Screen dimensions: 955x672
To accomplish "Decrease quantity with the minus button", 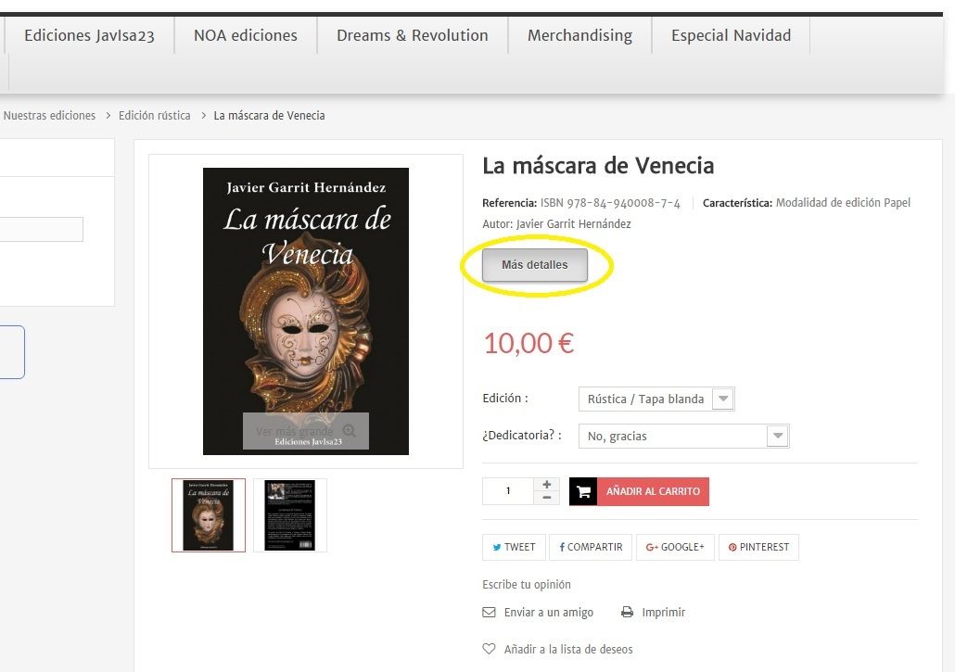I will pos(546,498).
